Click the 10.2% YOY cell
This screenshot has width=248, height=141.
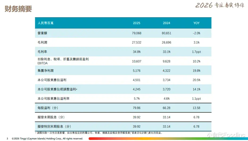(x=196, y=61)
